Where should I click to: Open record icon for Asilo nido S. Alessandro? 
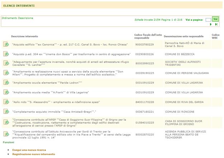[x=6, y=102]
